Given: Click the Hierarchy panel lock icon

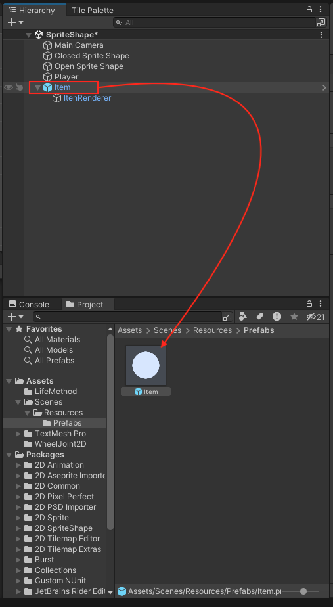Looking at the screenshot, I should coord(309,9).
